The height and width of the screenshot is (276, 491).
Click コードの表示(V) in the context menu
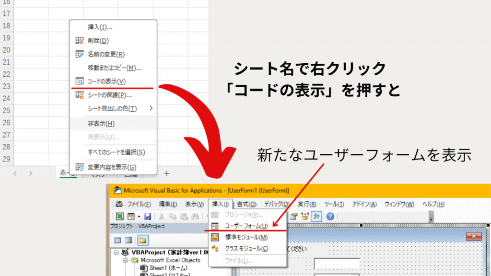click(113, 81)
